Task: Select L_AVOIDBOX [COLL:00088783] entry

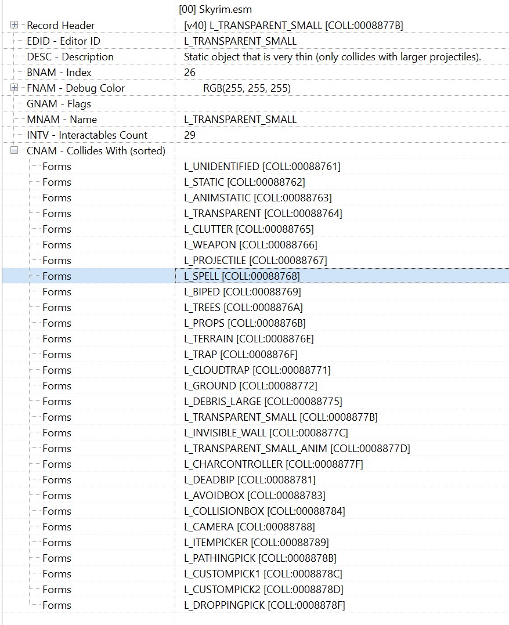Action: point(255,496)
